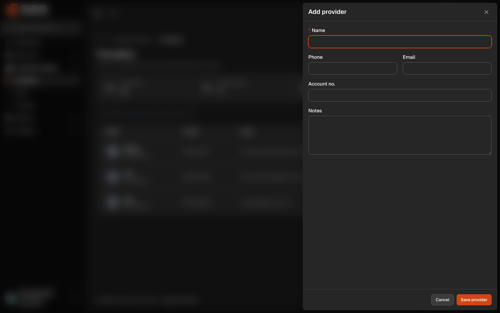This screenshot has width=500, height=313.
Task: Close the Add provider panel
Action: click(486, 12)
